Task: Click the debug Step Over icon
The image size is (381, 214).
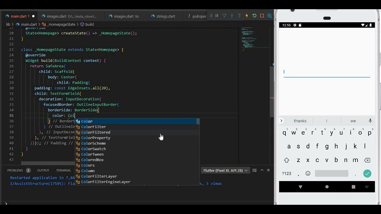Action: (x=224, y=16)
